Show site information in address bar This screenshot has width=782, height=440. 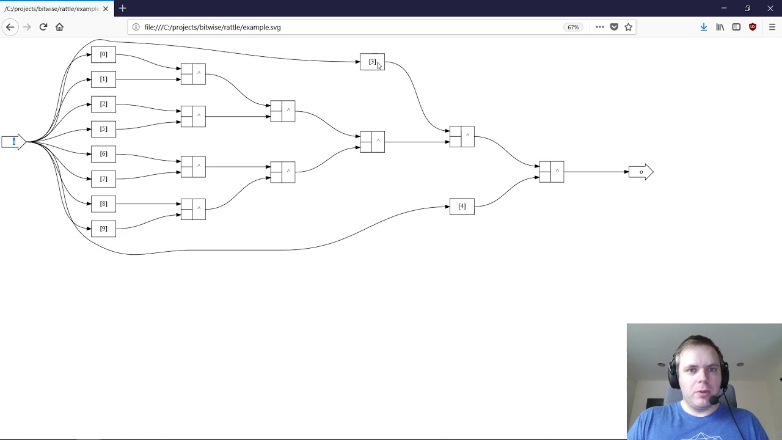[x=136, y=27]
